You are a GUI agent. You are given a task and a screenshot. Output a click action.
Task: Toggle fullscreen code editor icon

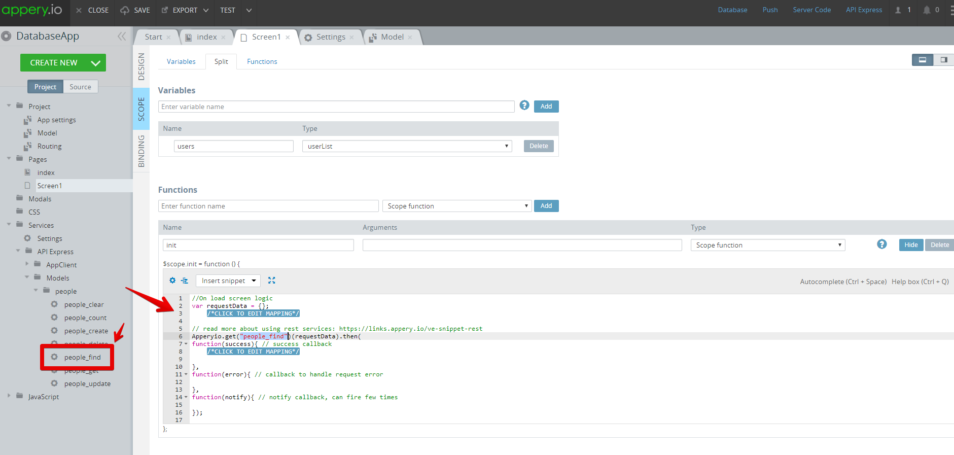(272, 281)
